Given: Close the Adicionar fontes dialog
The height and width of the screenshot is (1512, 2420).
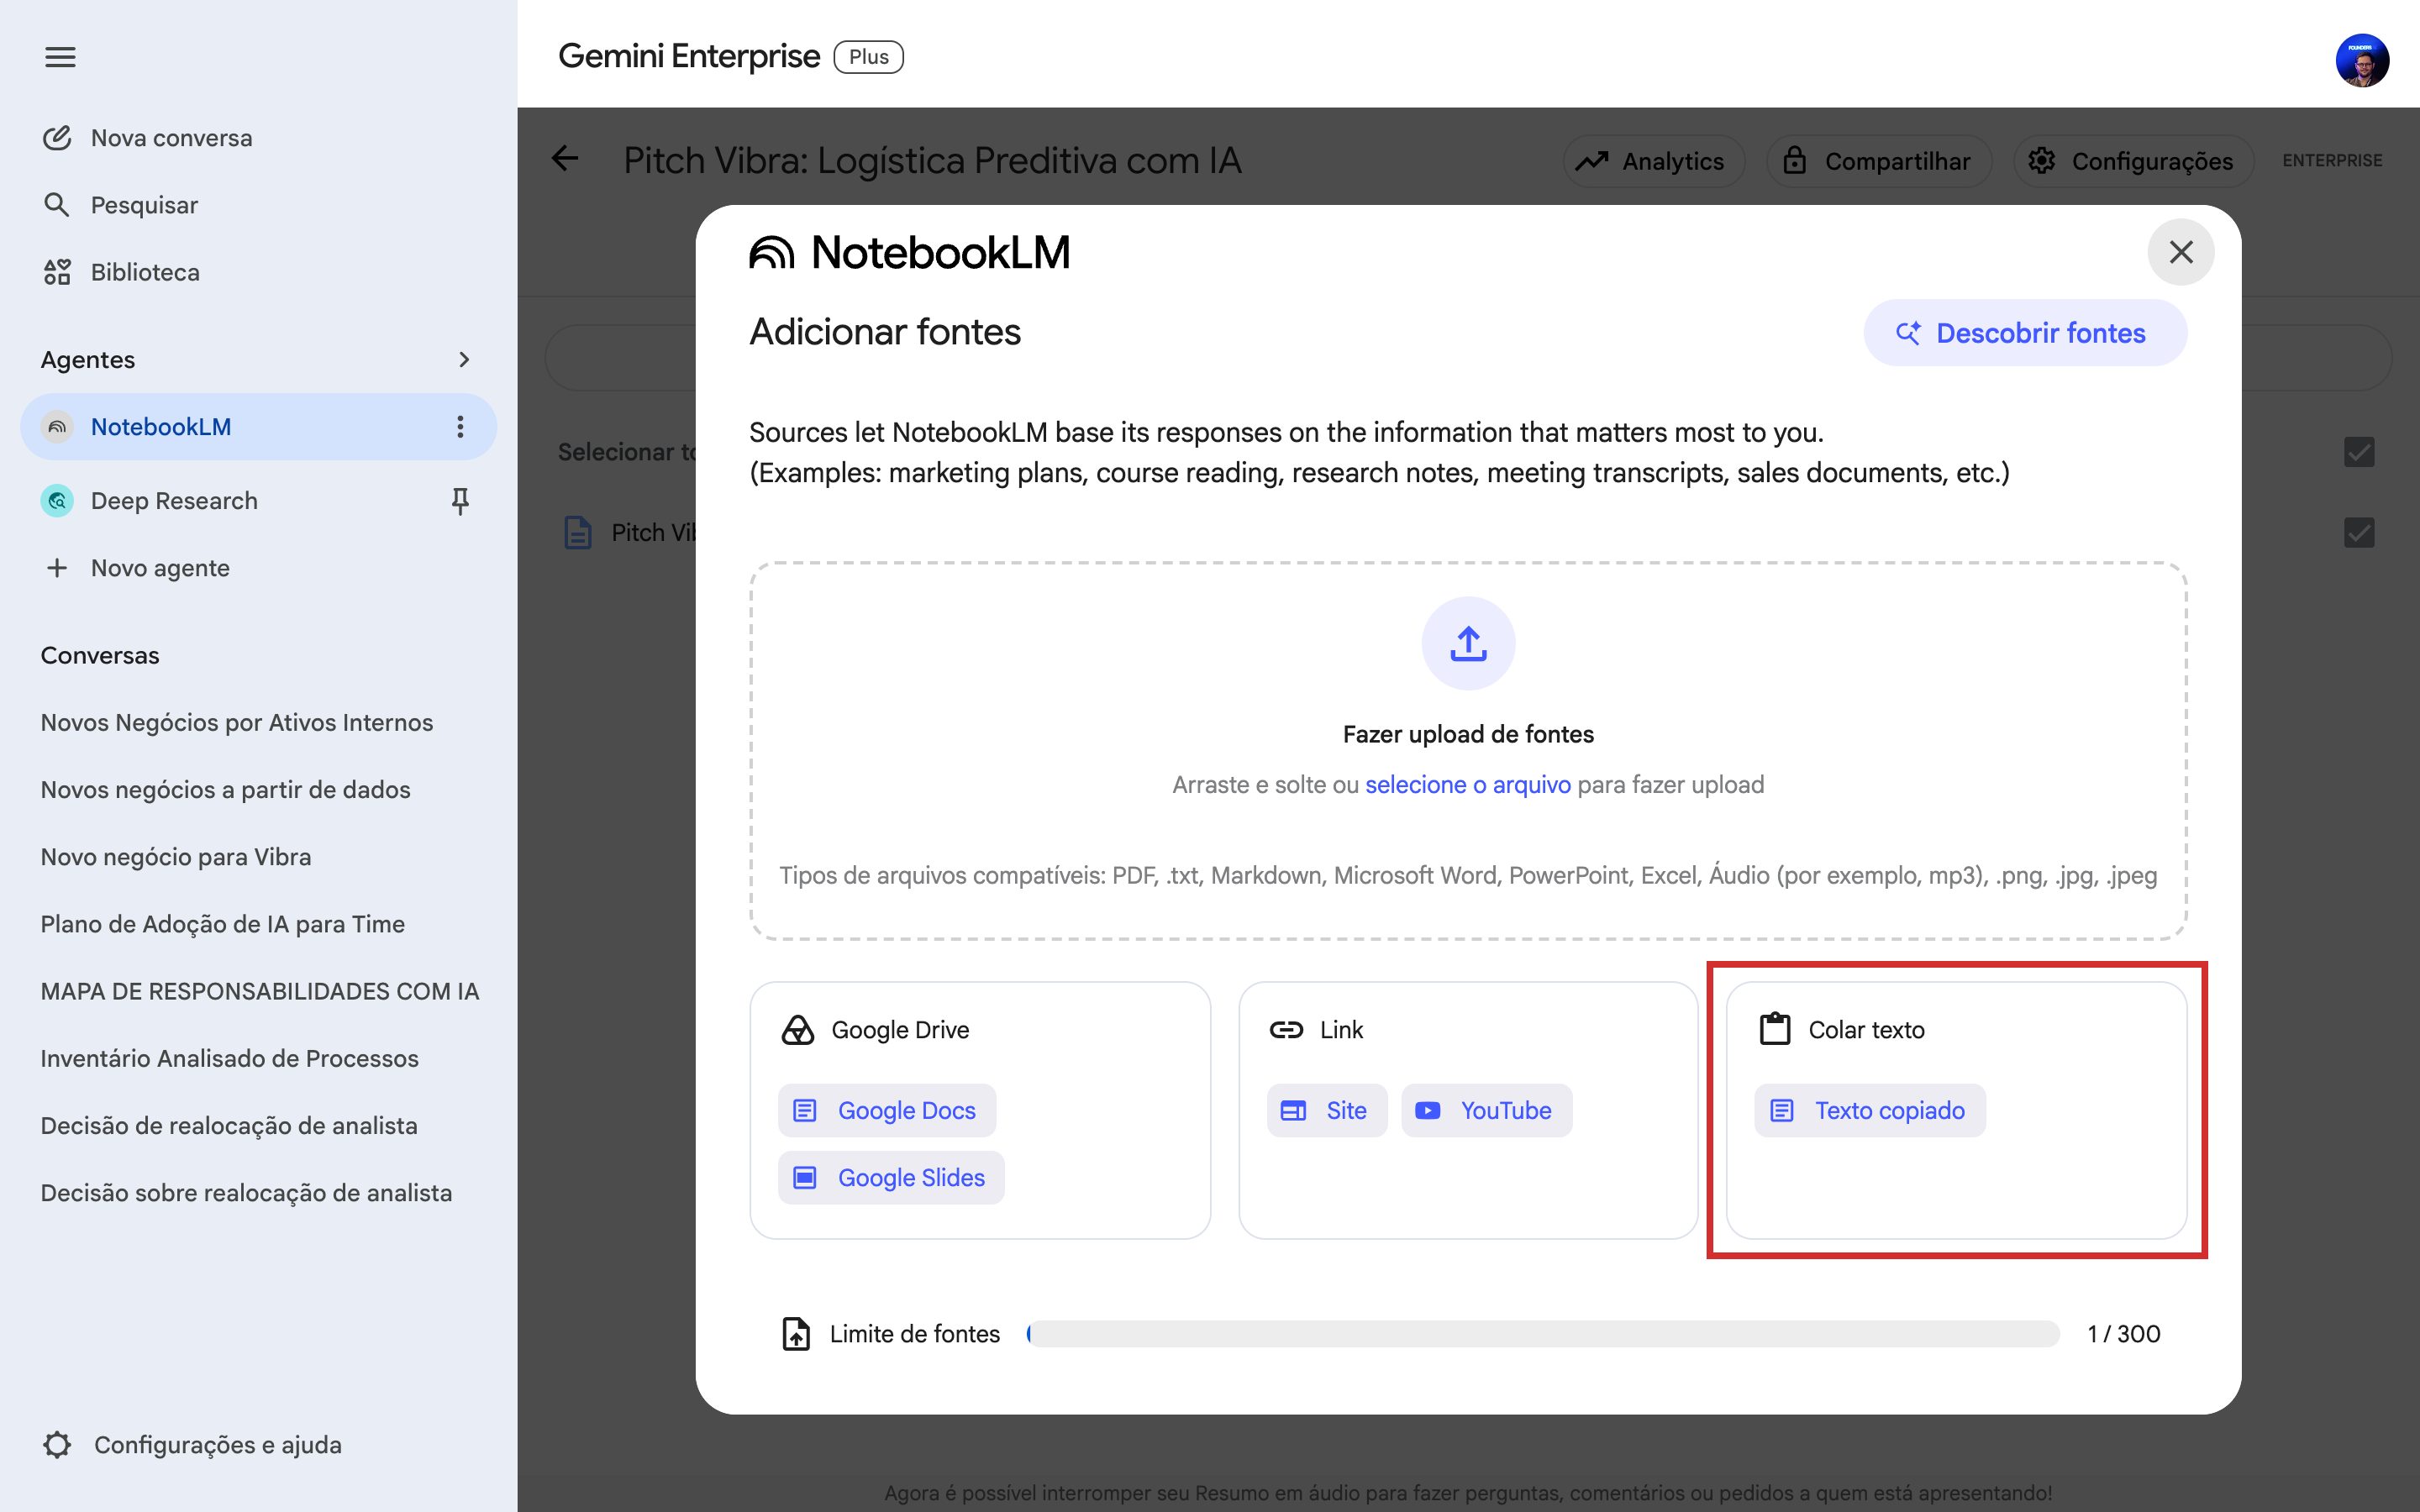Looking at the screenshot, I should point(2181,252).
